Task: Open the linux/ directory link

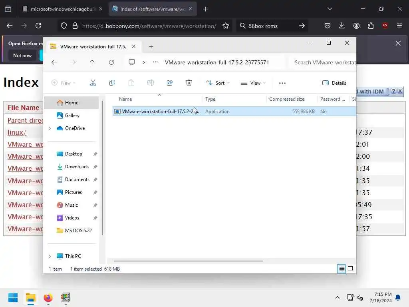Action: pyautogui.click(x=17, y=133)
